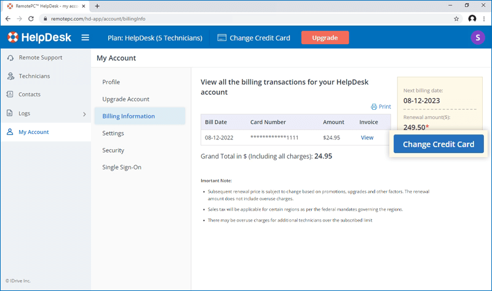Image resolution: width=492 pixels, height=291 pixels.
Task: Open the user avatar S profile menu
Action: [477, 38]
